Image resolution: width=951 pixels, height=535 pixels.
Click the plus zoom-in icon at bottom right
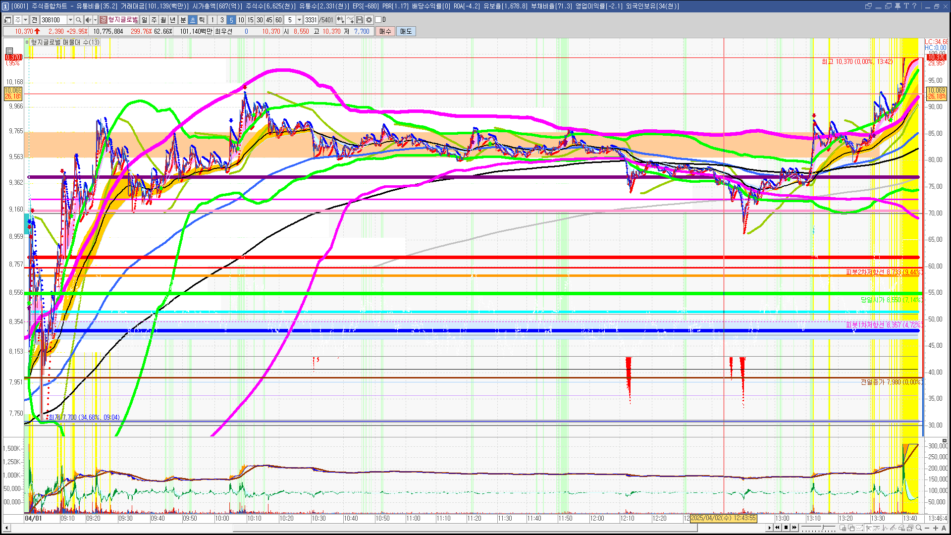point(936,528)
